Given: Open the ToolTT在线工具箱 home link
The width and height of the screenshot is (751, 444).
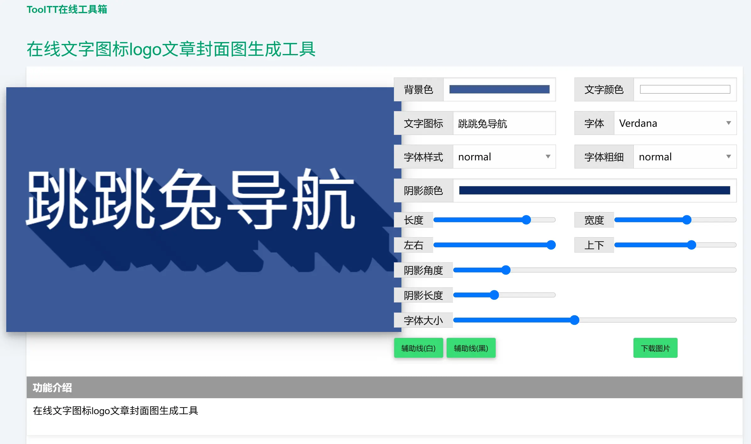Looking at the screenshot, I should 67,10.
